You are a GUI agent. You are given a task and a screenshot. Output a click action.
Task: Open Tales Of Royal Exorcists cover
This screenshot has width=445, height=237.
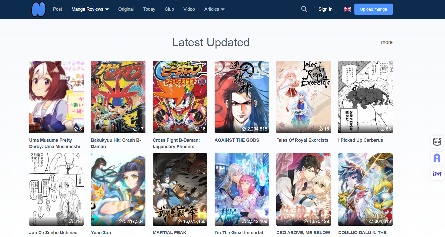tap(304, 97)
